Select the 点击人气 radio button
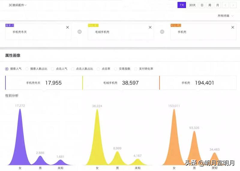240x171 pixels. [x=52, y=69]
